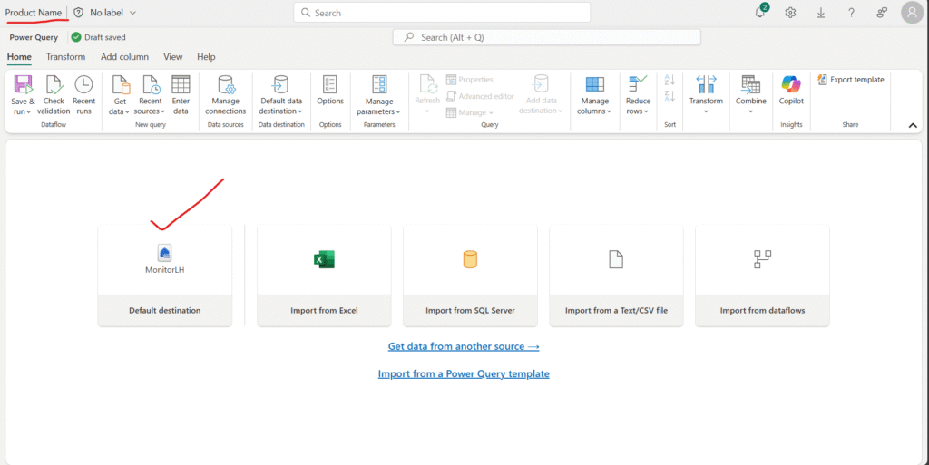This screenshot has height=465, width=929.
Task: Select the MonitorLH default destination card
Action: click(165, 275)
